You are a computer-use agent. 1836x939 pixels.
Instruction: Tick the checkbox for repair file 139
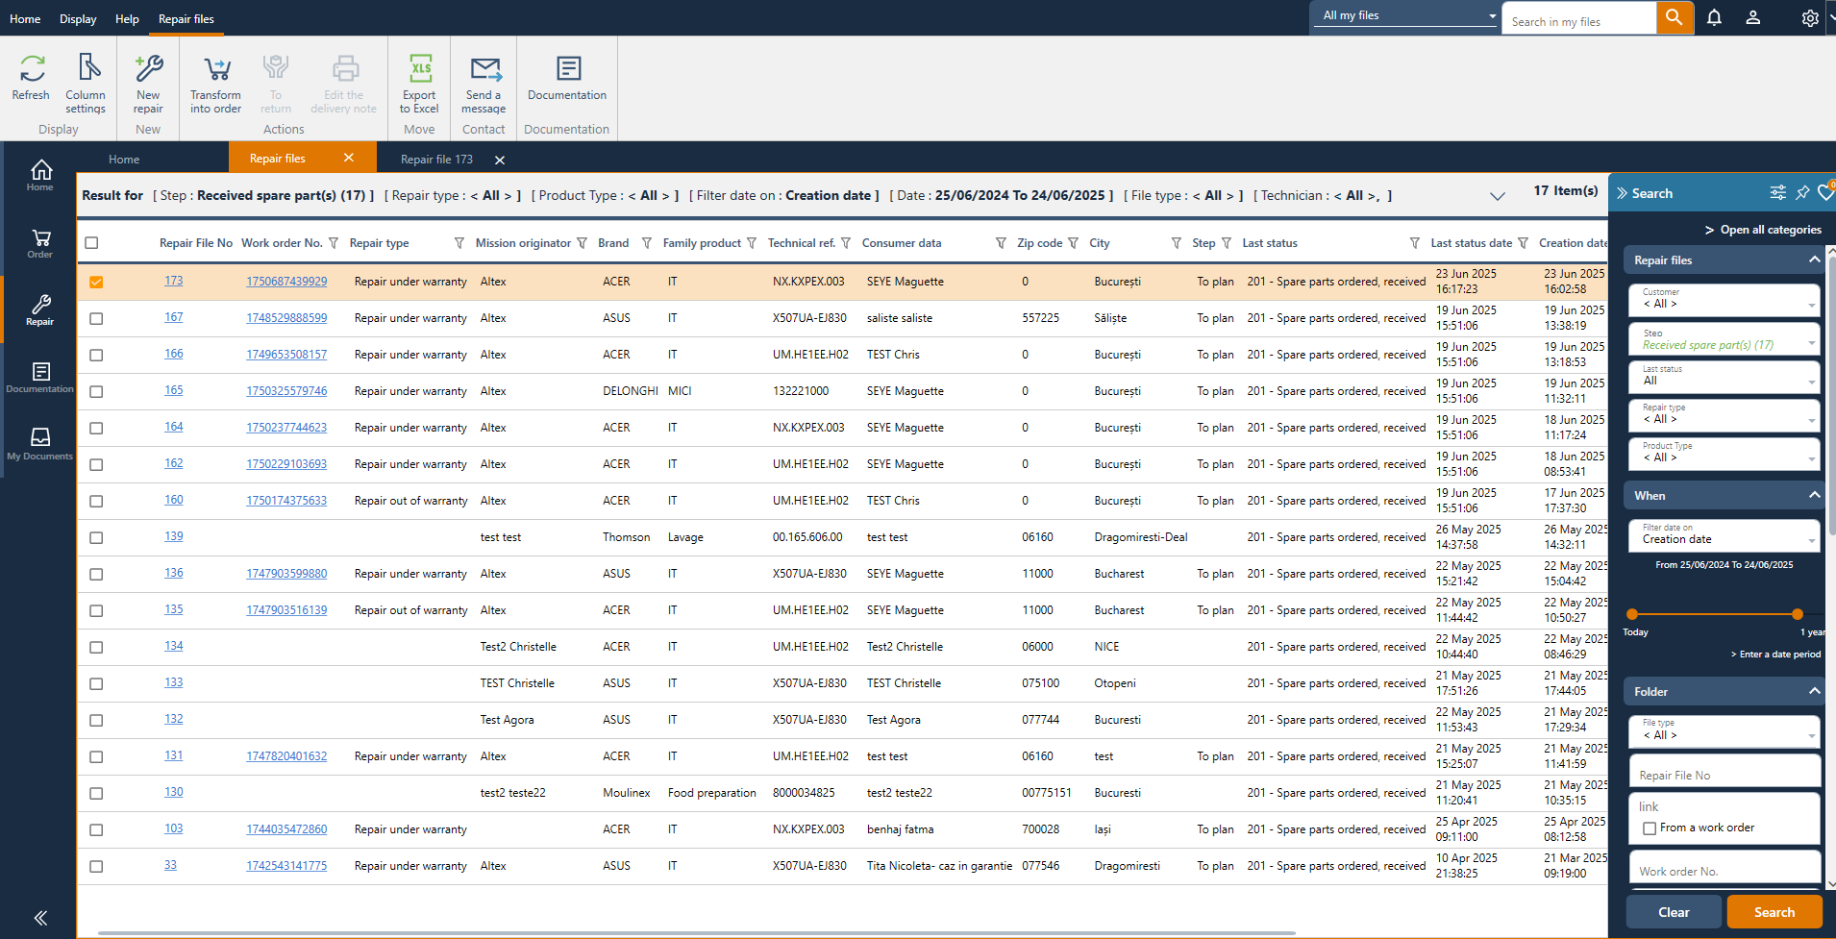point(96,537)
